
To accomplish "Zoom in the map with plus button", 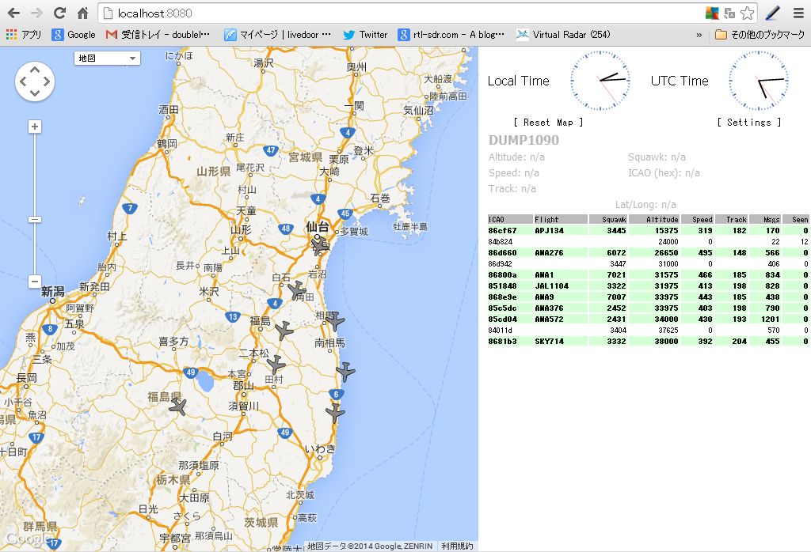I will (x=35, y=127).
